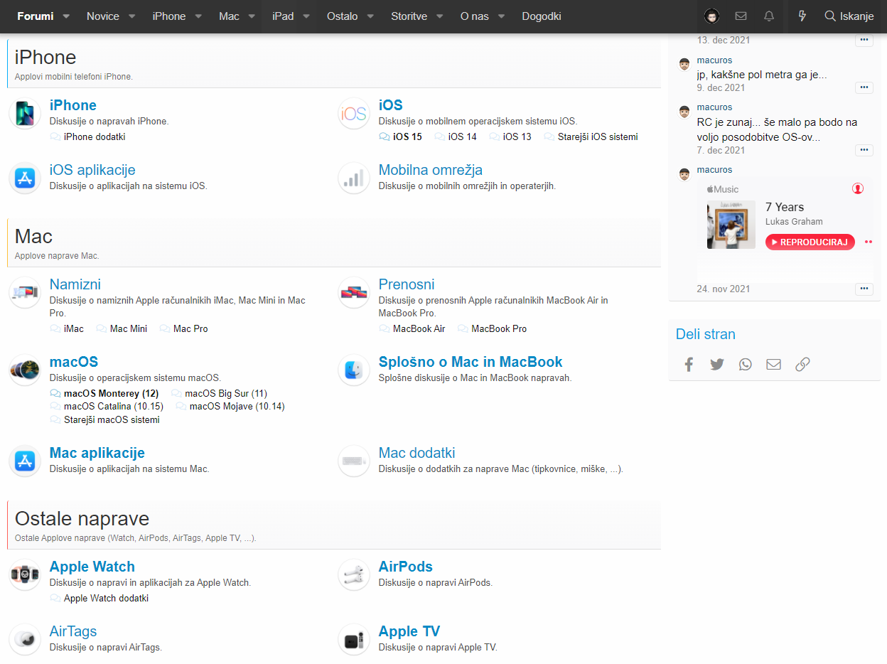Click the Prenosni MacBook icon
Screen dimensions: 887x664
tap(354, 292)
